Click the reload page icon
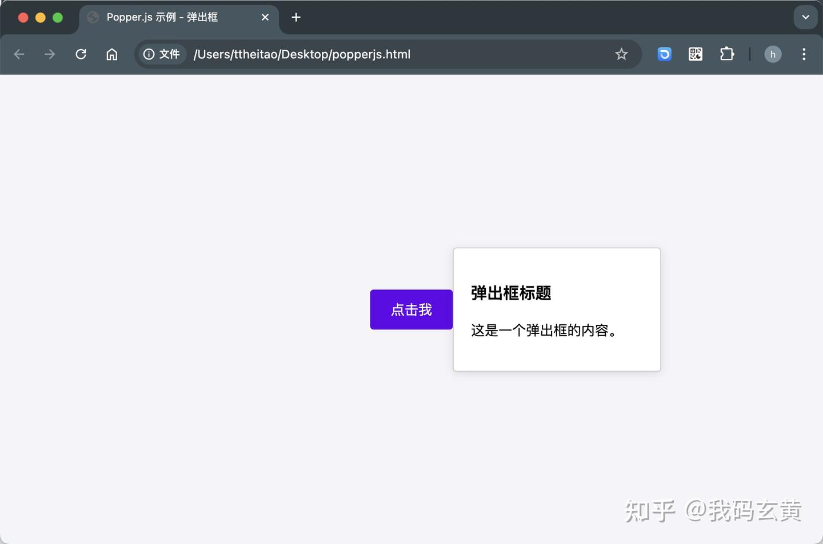 click(x=81, y=54)
